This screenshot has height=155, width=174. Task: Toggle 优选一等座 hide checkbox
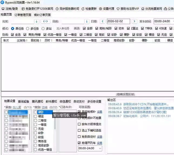click(x=45, y=35)
